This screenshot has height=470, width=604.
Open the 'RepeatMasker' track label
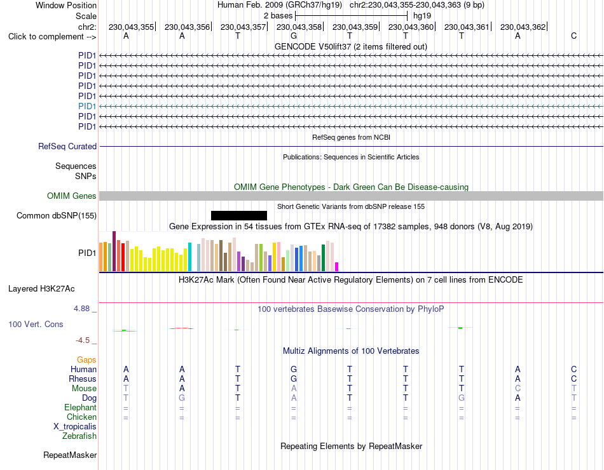click(x=70, y=455)
